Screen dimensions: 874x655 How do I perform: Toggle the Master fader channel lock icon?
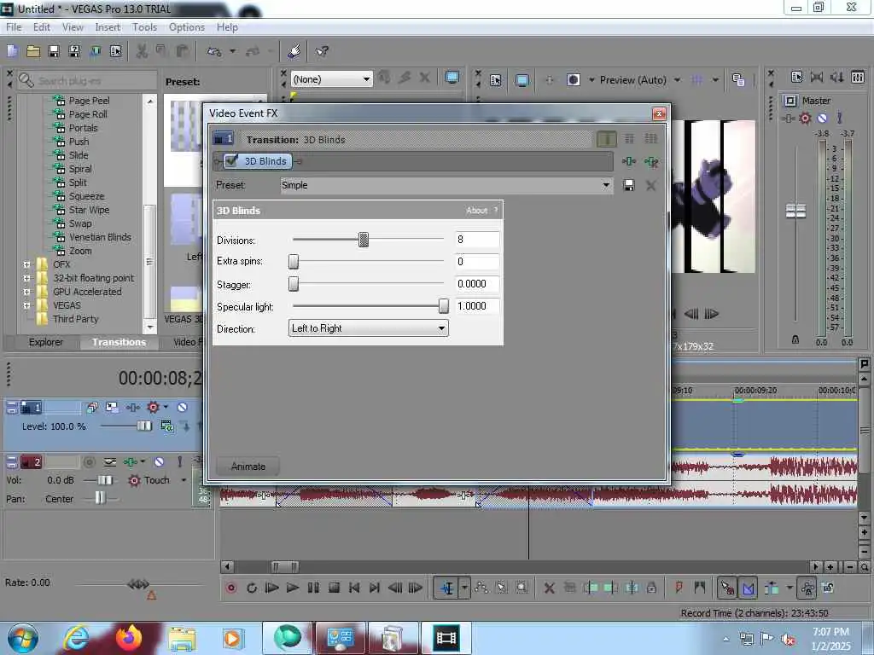[x=795, y=339]
